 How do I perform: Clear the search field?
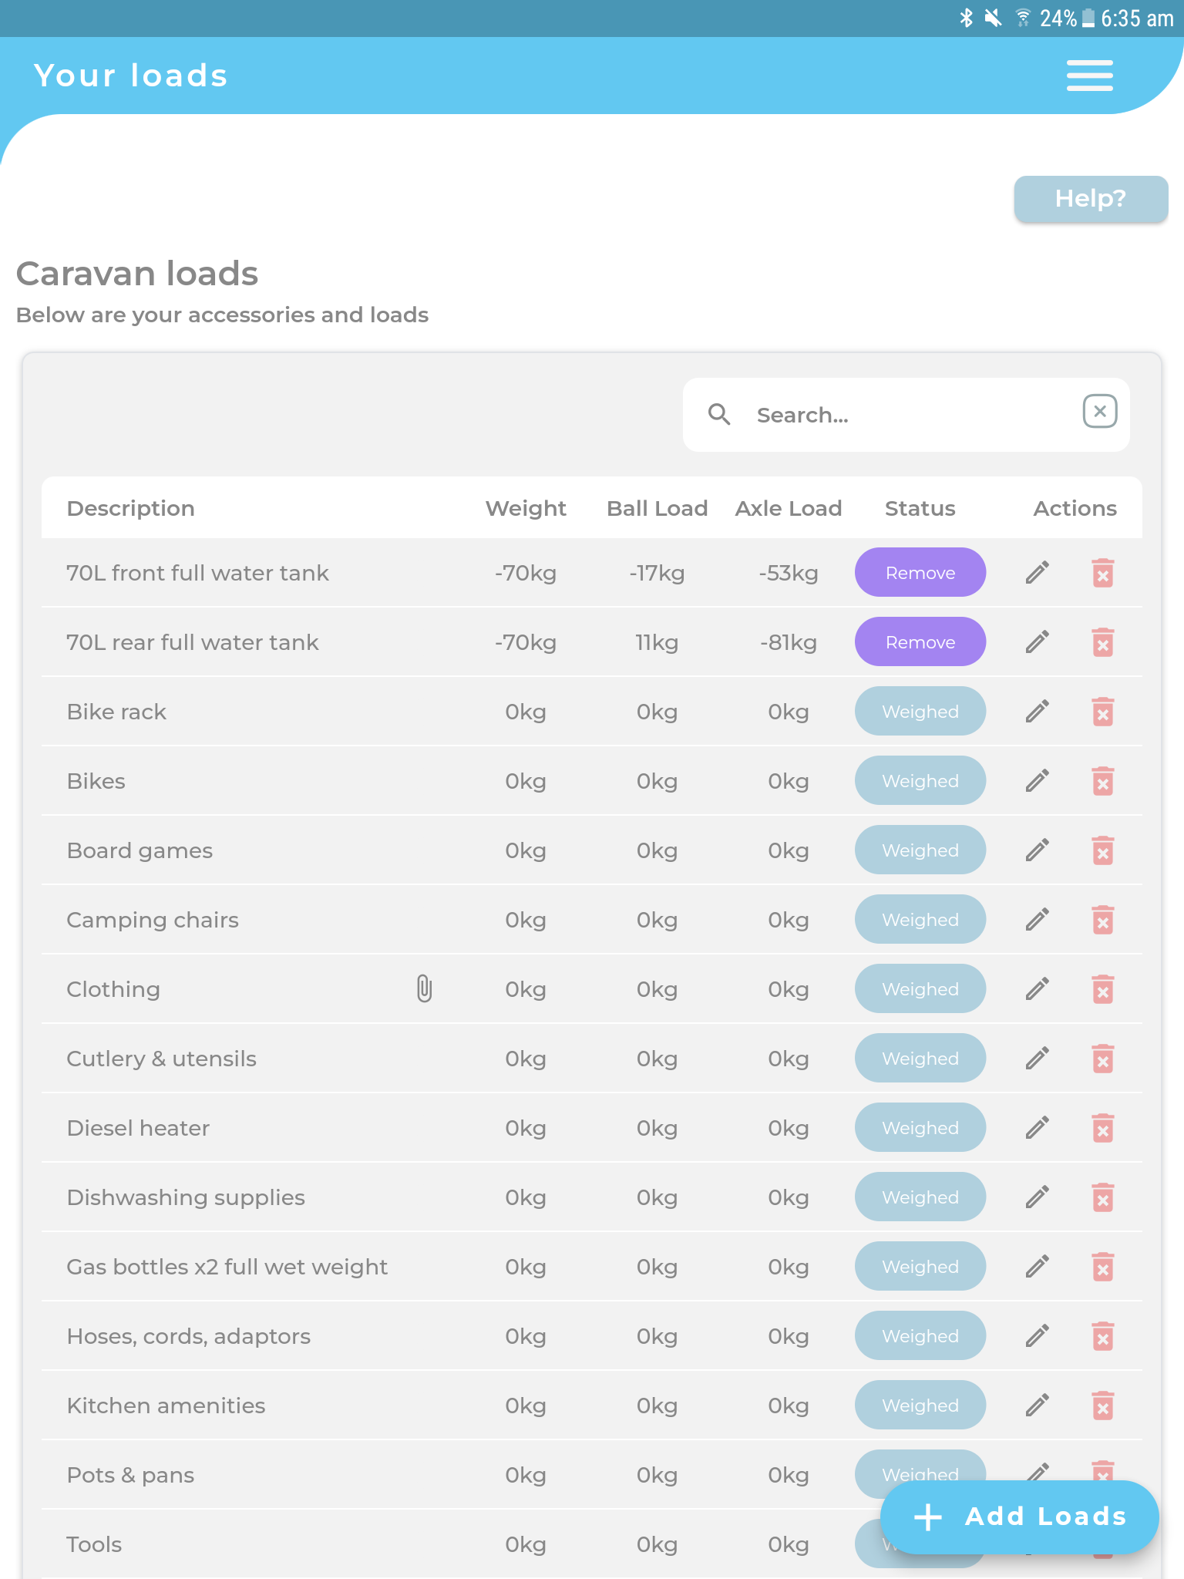pyautogui.click(x=1100, y=412)
